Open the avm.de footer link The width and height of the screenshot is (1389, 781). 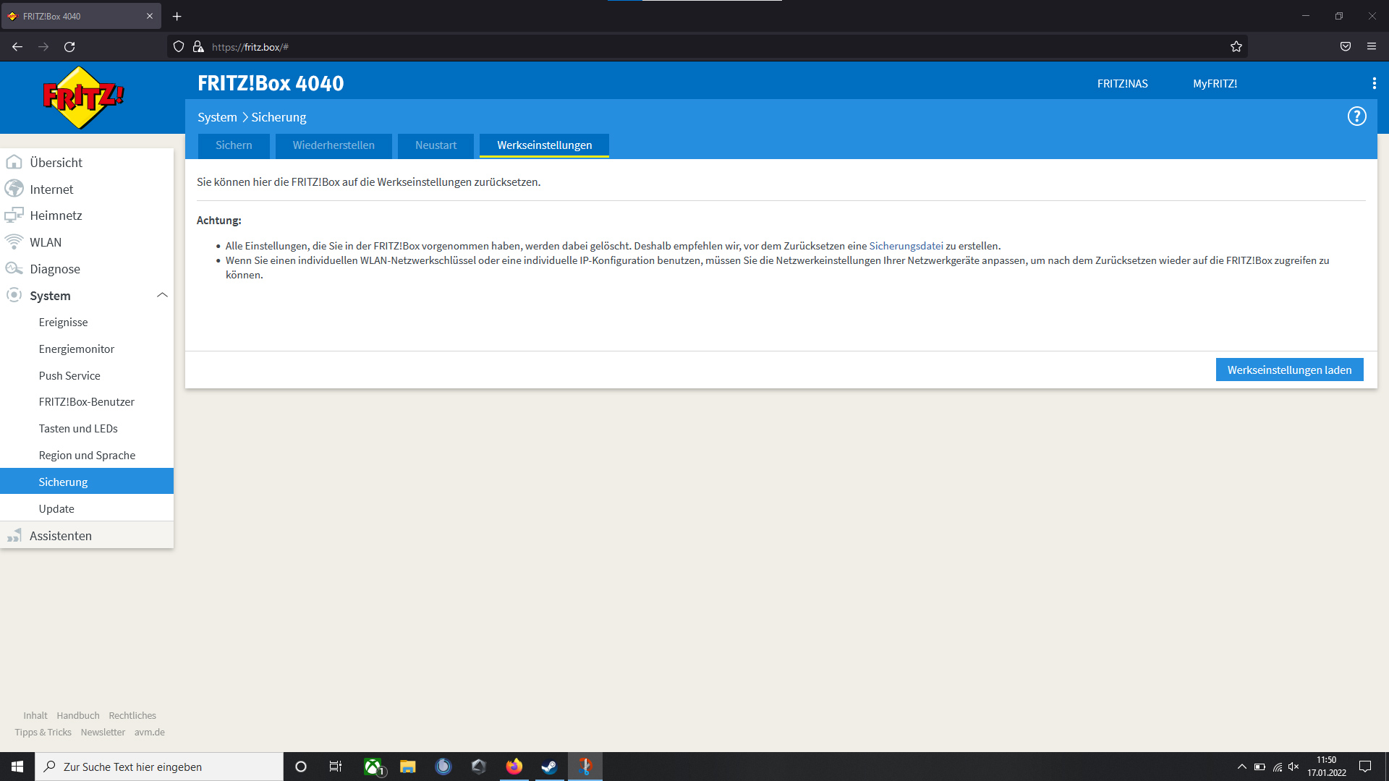149,732
